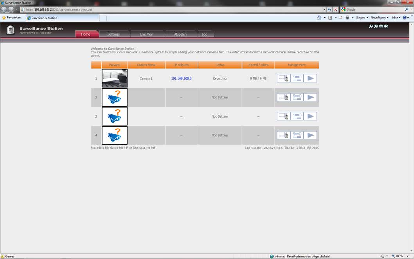Click the Not Setting status in row 3
This screenshot has width=414, height=259.
(x=220, y=116)
